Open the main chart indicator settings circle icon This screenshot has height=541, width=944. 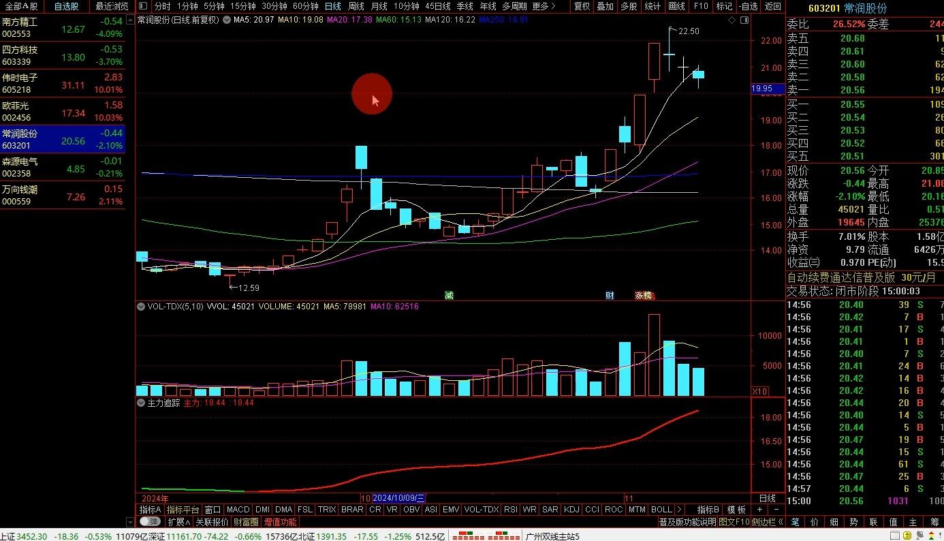[227, 20]
